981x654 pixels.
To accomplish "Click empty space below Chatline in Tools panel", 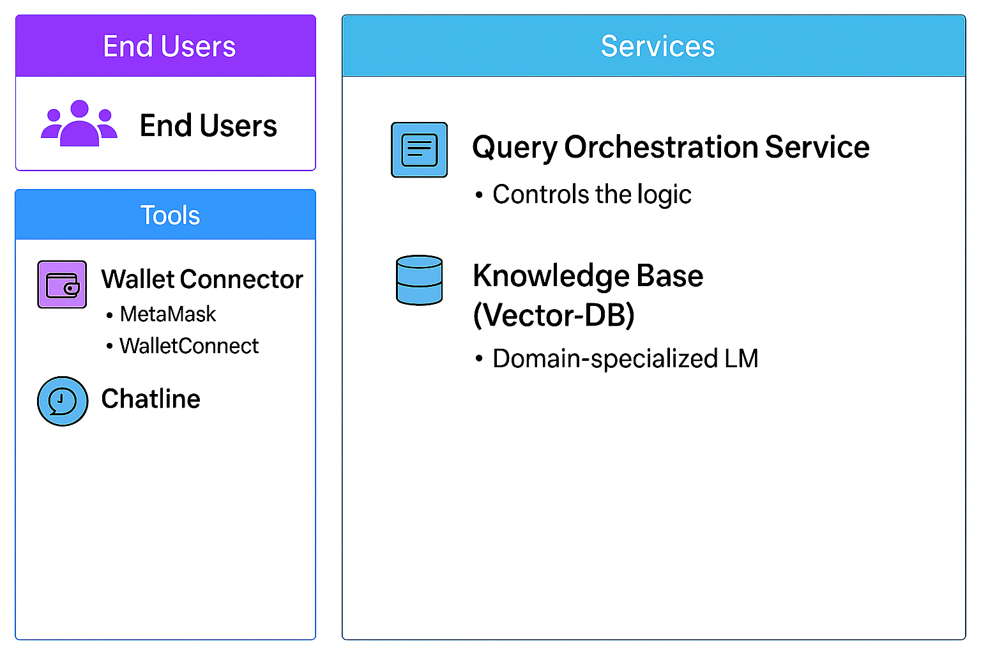I will click(165, 530).
